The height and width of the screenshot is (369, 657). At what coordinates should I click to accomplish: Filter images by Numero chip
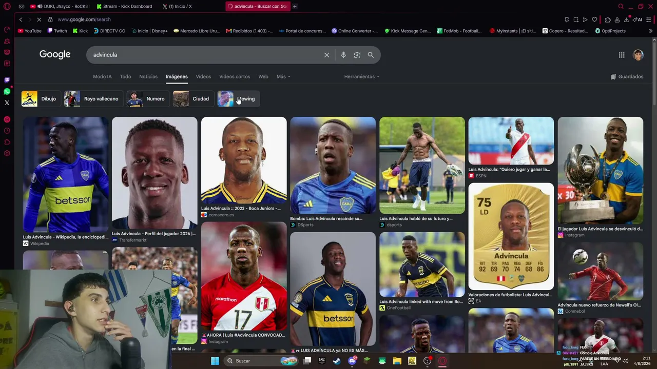pyautogui.click(x=148, y=99)
